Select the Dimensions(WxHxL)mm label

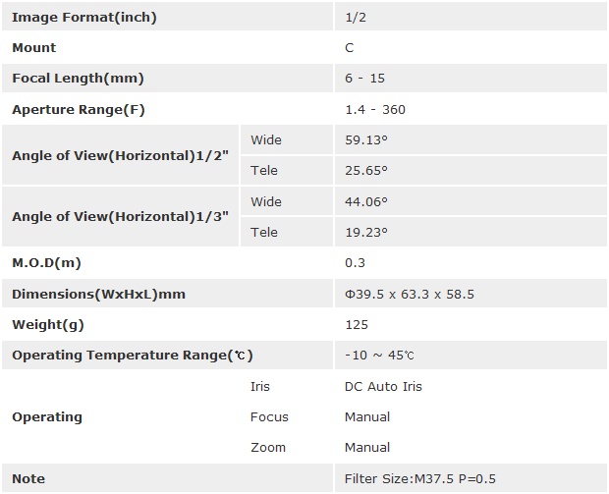click(x=98, y=294)
